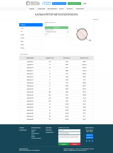Select the Shveller calculator tab
The height and width of the screenshot is (153, 113).
[31, 38]
